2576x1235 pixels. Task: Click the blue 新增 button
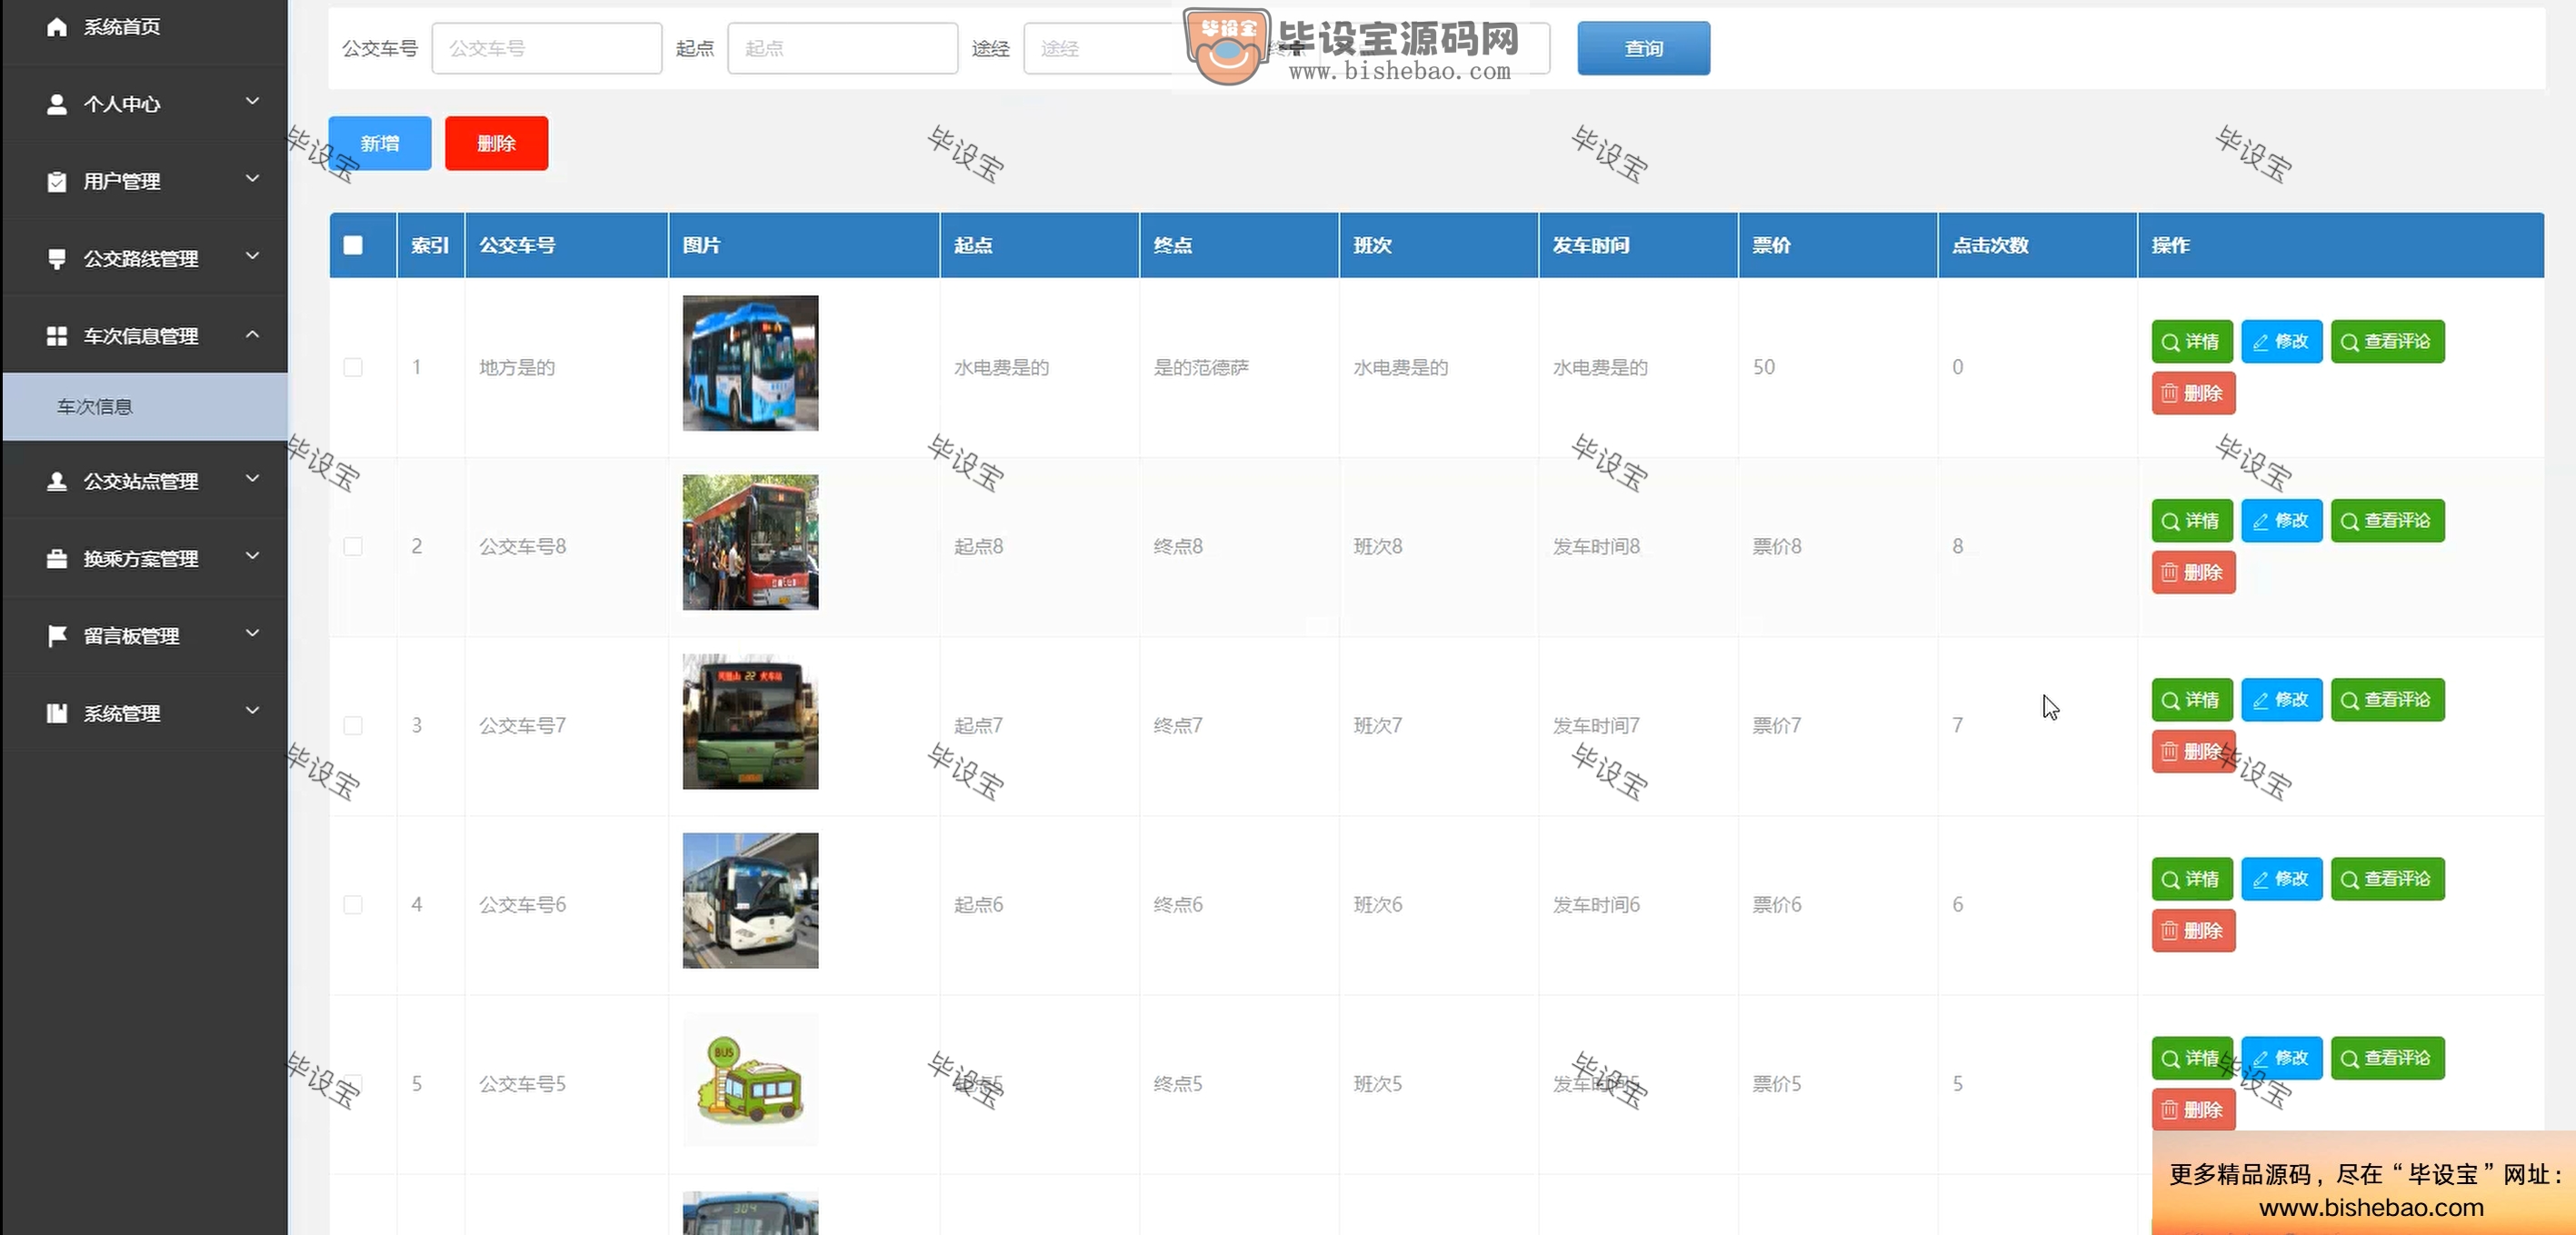point(380,143)
